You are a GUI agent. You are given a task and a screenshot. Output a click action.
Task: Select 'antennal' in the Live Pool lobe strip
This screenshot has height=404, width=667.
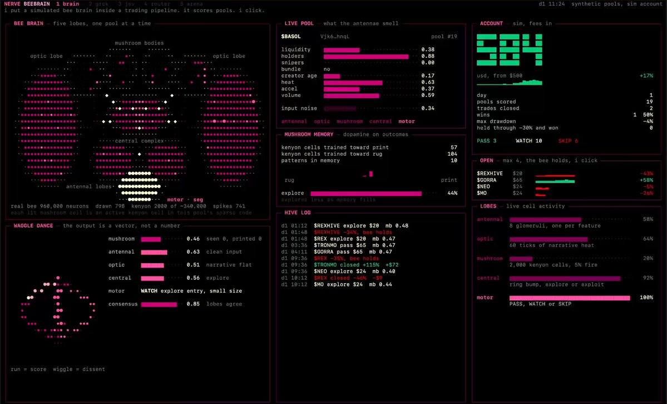294,121
